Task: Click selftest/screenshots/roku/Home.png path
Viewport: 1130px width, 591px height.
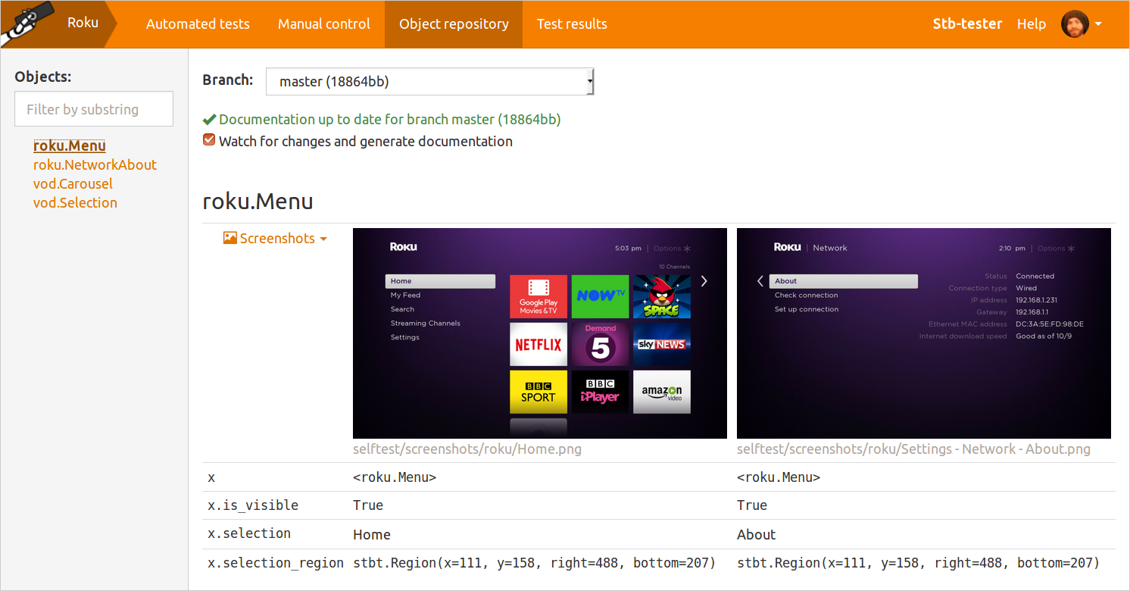Action: (467, 449)
